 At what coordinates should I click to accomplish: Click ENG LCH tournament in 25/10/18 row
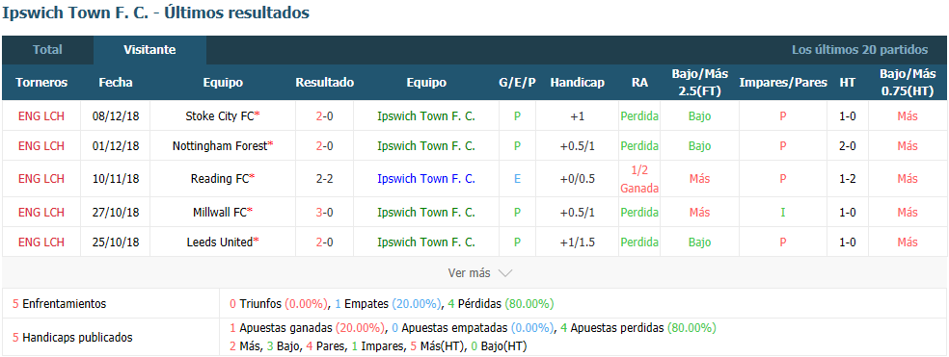pyautogui.click(x=41, y=242)
